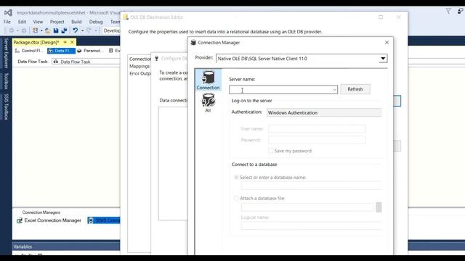
Task: Open the Authentication dropdown
Action: pos(324,113)
